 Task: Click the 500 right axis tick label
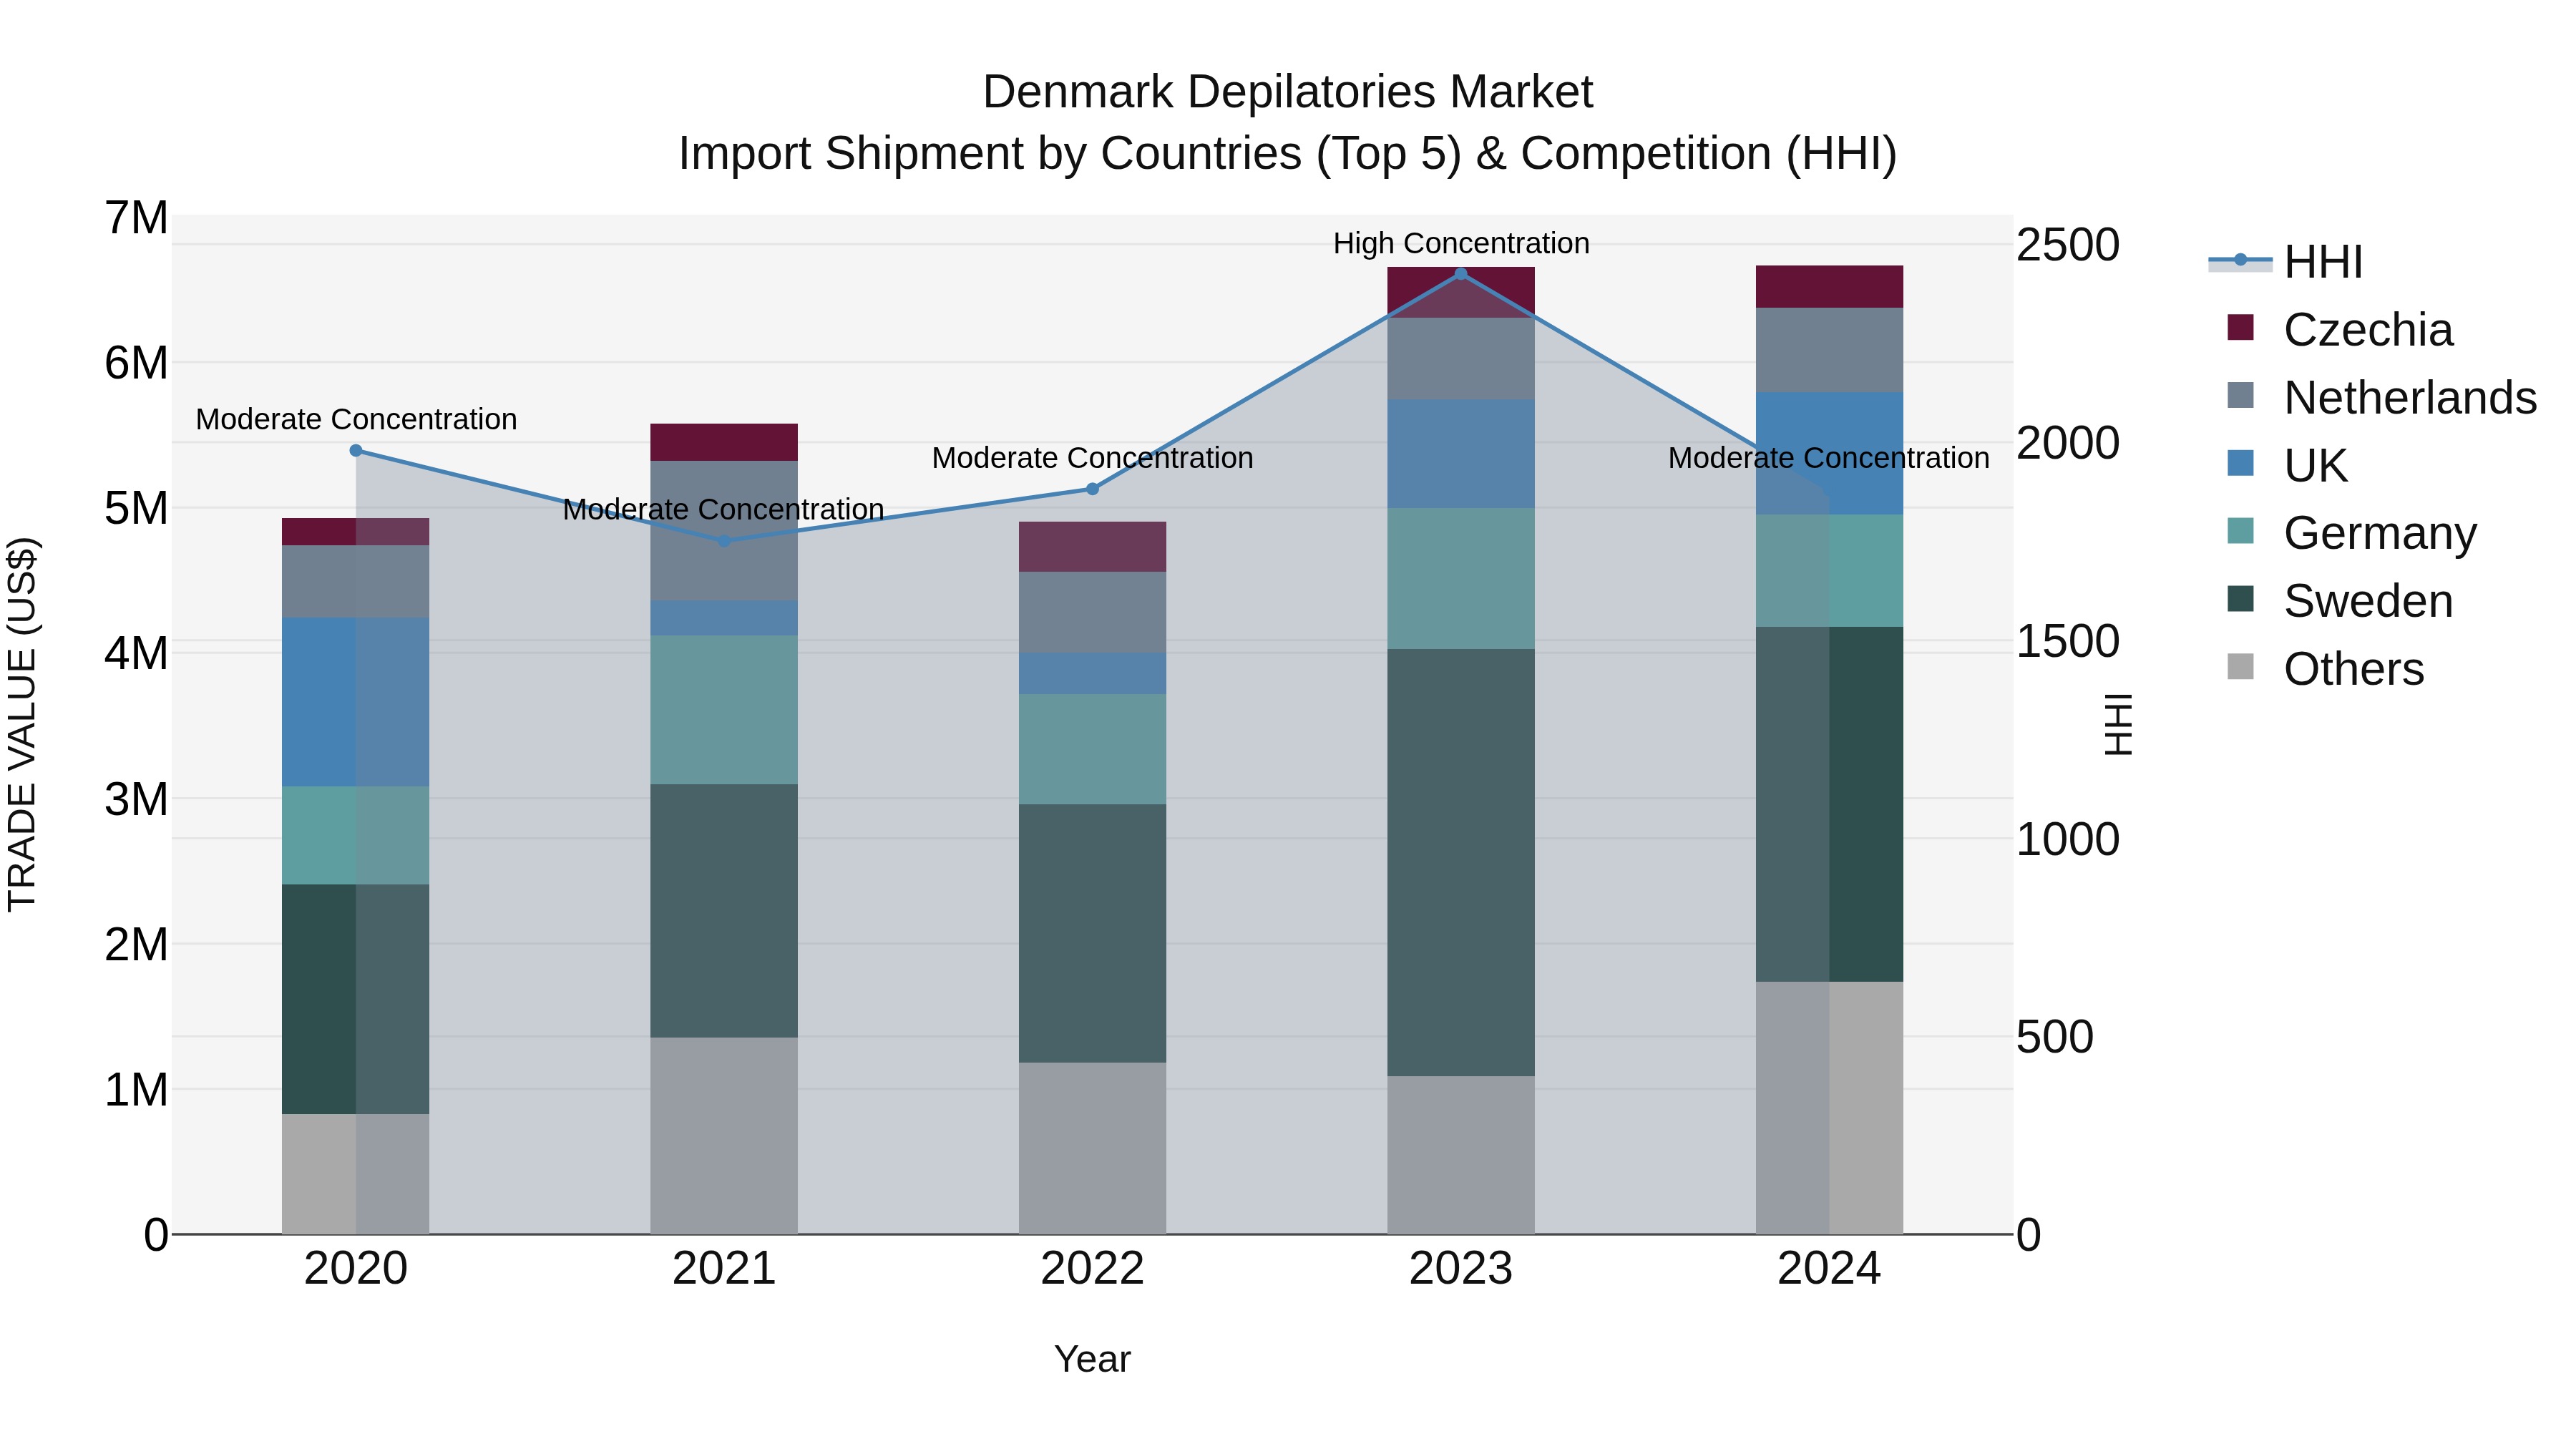click(2055, 1037)
